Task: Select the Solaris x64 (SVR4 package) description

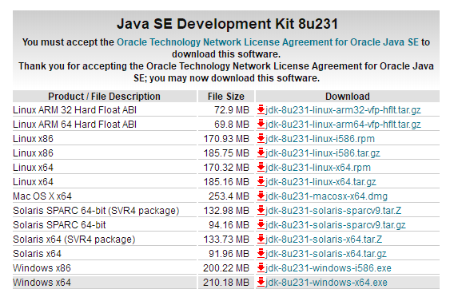Action: (74, 240)
